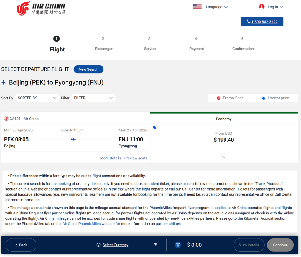Select the blue price tag icon on fare card

pos(155,128)
